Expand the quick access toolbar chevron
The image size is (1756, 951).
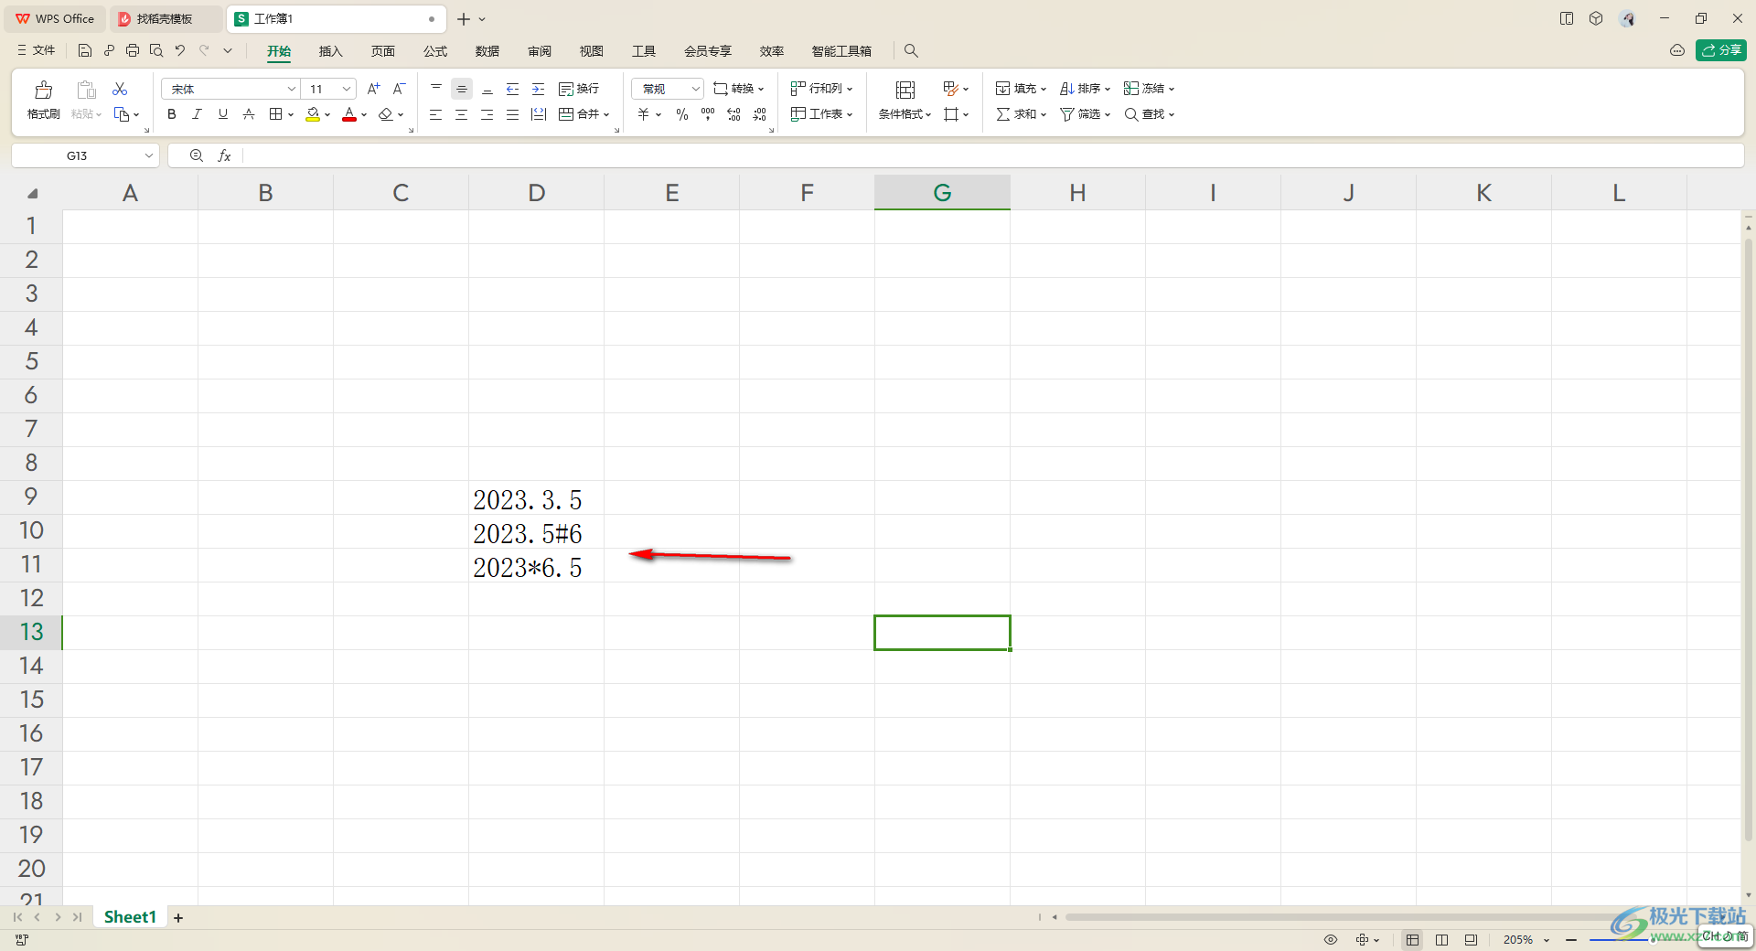228,51
